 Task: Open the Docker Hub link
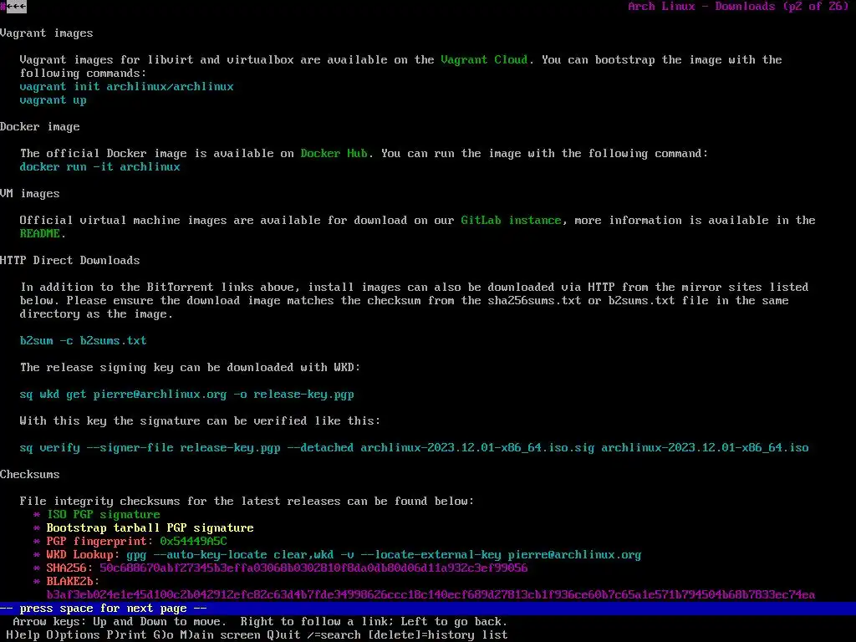point(334,154)
